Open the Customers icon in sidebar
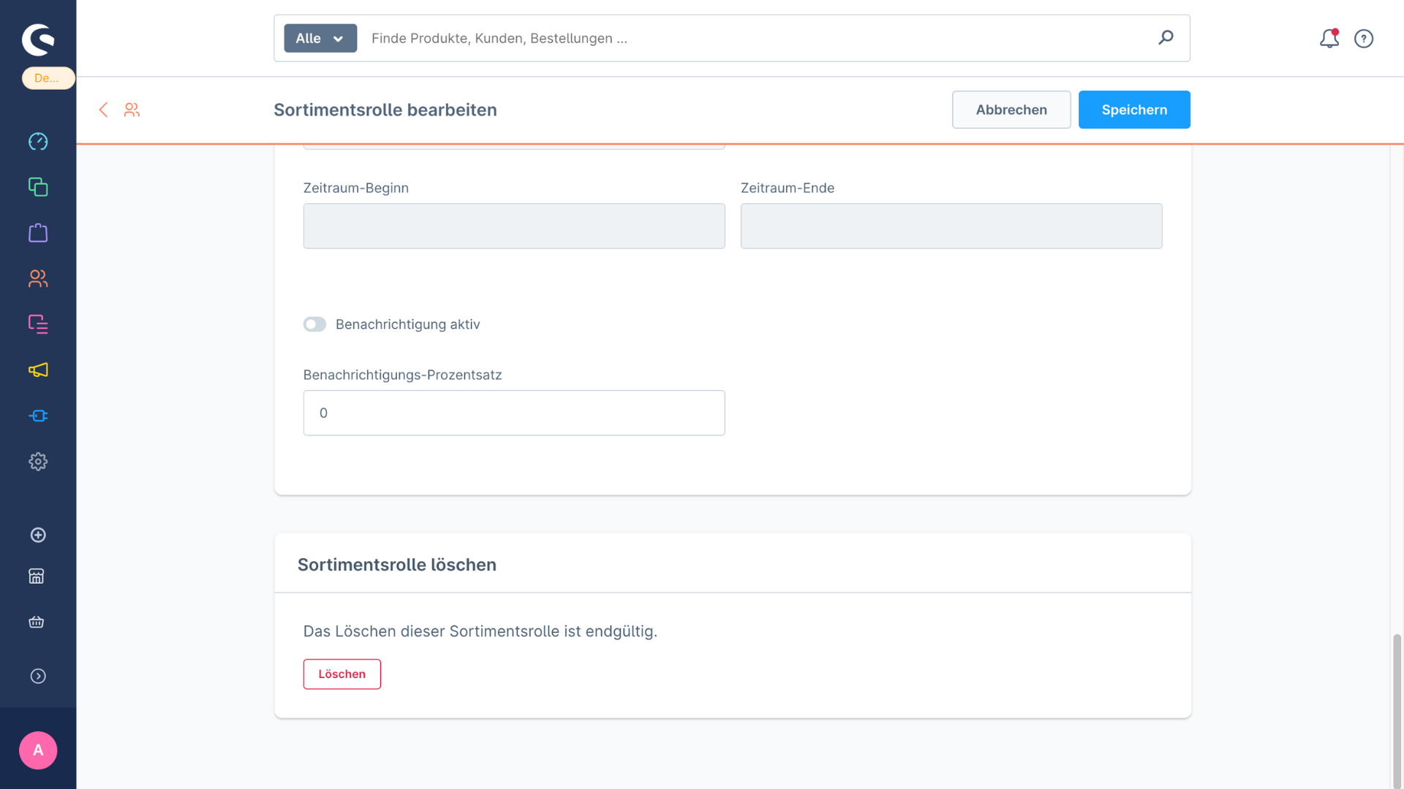Image resolution: width=1404 pixels, height=789 pixels. pos(38,278)
